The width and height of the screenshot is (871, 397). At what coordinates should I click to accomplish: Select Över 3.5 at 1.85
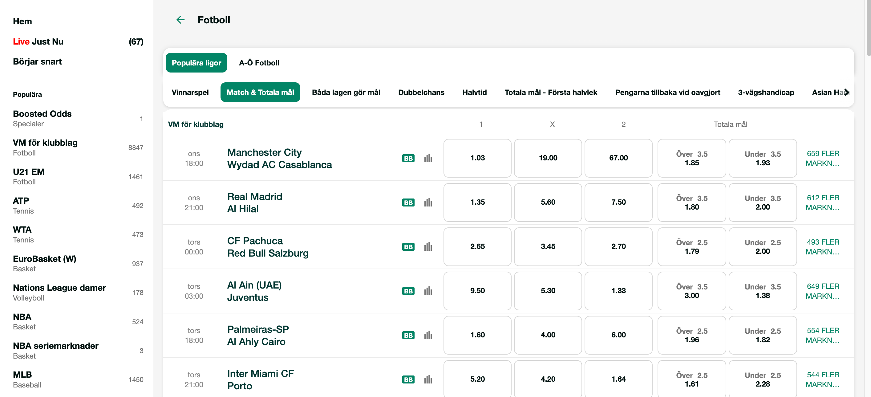coord(691,158)
